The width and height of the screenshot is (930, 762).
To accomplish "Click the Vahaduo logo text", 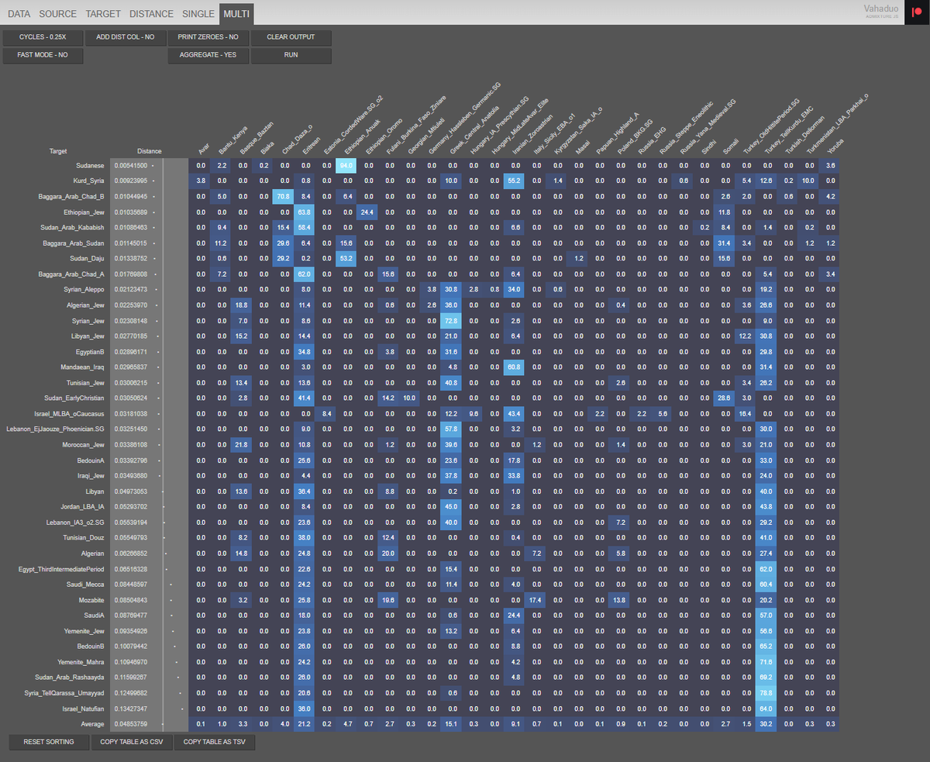I will (880, 9).
